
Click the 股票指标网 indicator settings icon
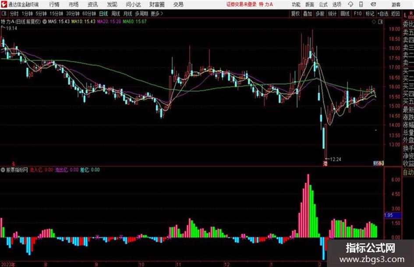(3, 170)
